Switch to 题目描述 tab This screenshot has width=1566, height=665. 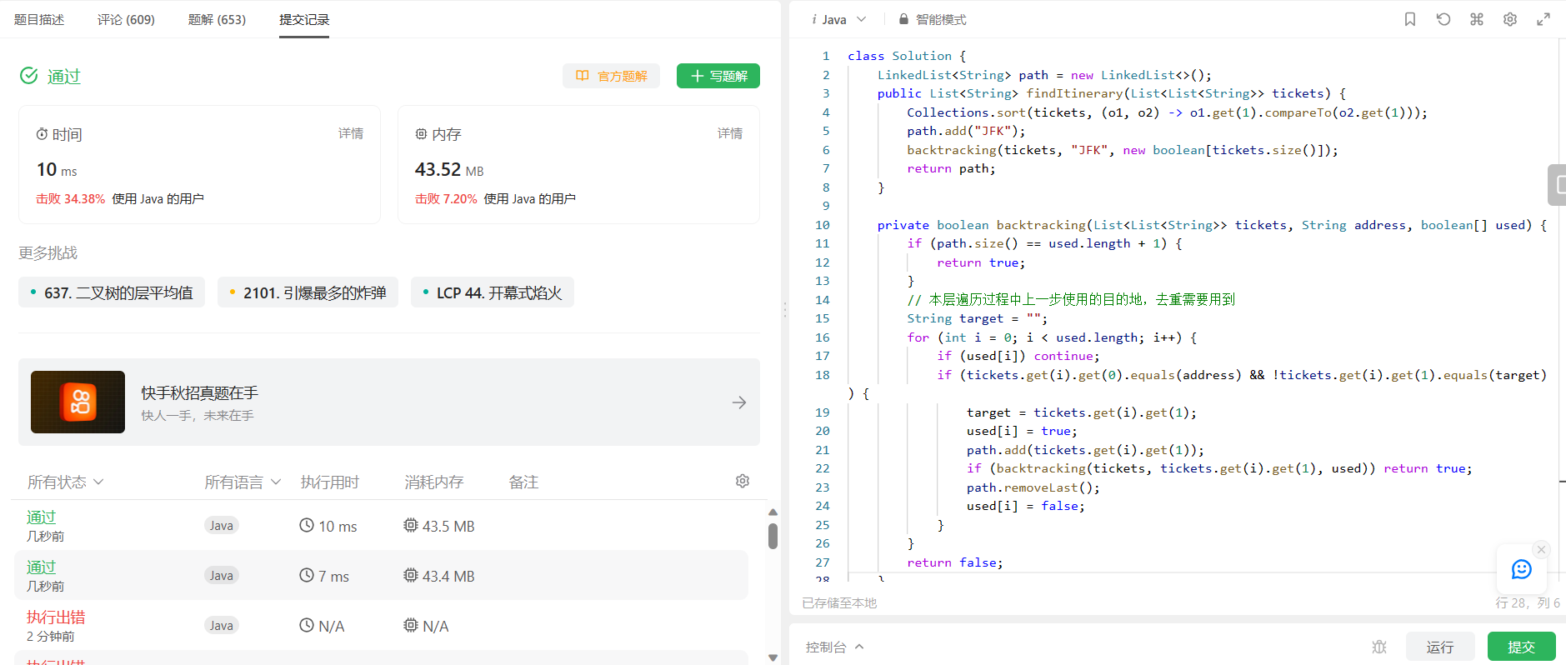coord(39,19)
